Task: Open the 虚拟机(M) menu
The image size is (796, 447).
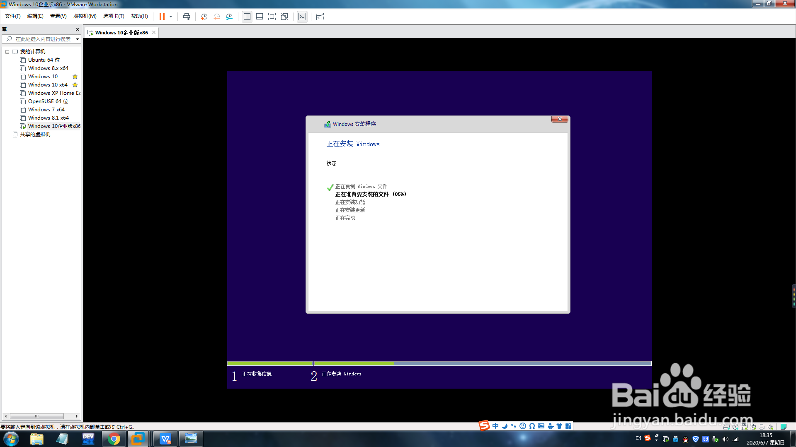Action: click(x=85, y=16)
